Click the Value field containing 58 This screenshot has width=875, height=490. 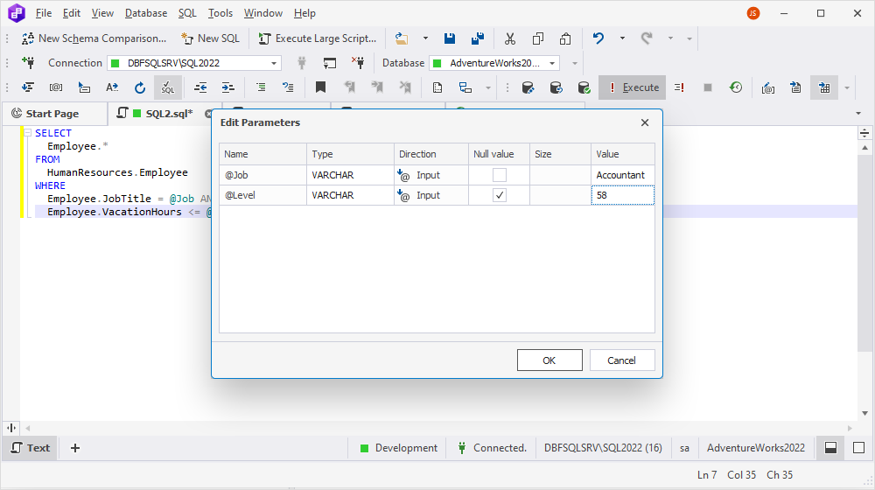(623, 195)
